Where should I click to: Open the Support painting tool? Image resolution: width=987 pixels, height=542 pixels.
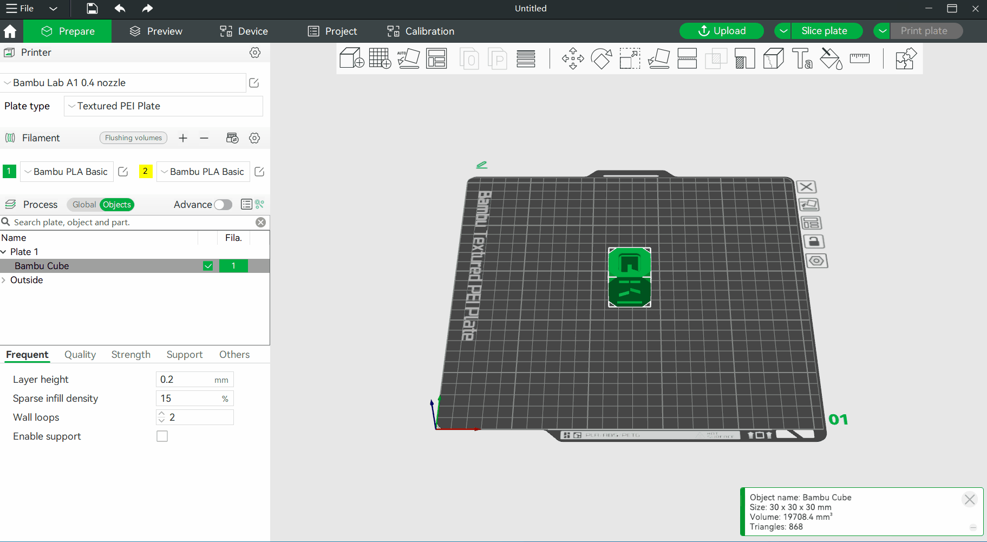pos(745,58)
